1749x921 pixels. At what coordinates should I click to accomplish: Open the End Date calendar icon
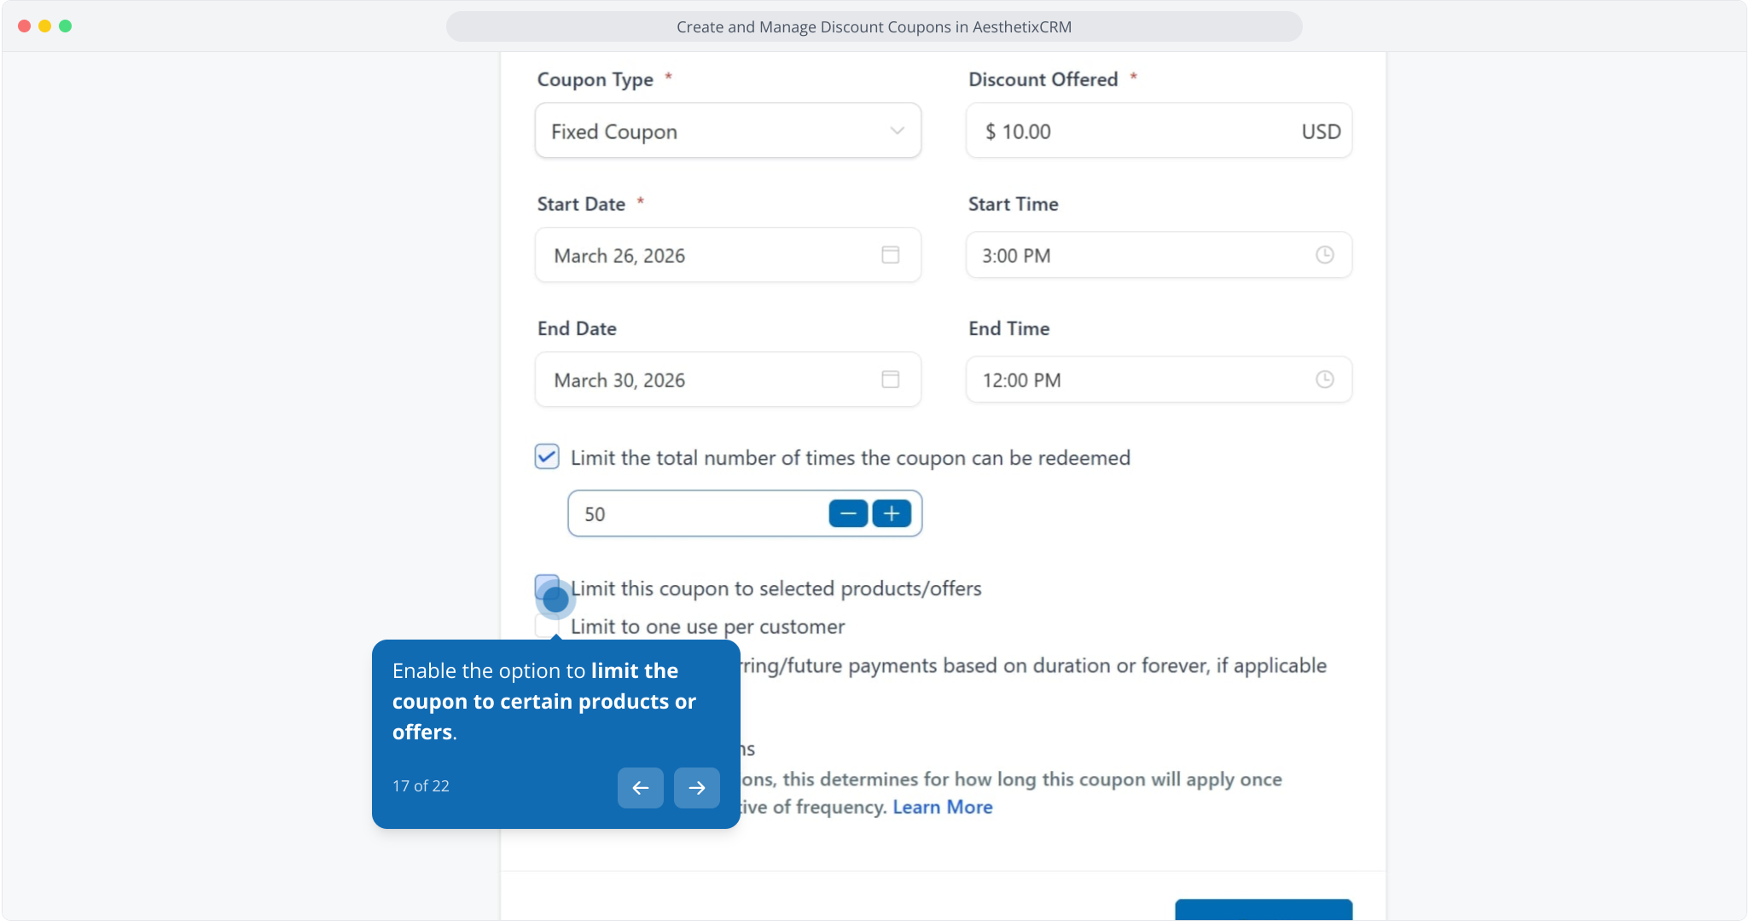(x=890, y=379)
